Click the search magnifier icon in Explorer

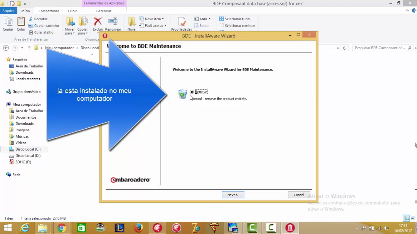(409, 48)
